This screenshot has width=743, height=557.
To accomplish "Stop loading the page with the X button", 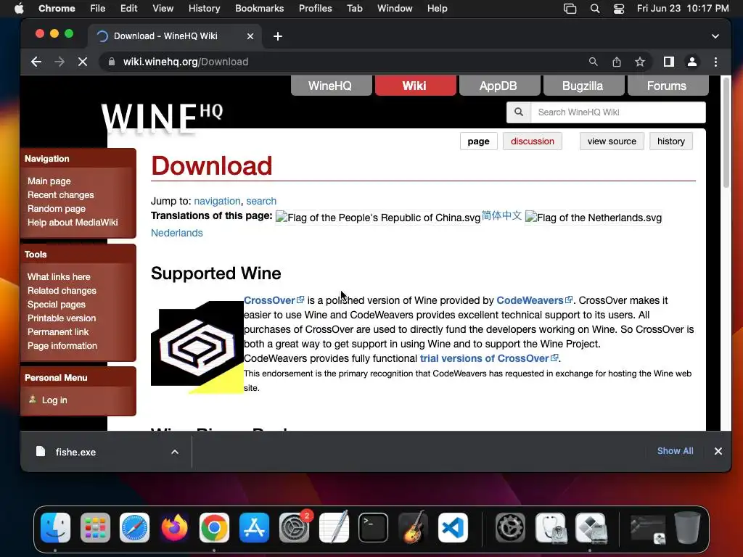I will click(x=83, y=62).
